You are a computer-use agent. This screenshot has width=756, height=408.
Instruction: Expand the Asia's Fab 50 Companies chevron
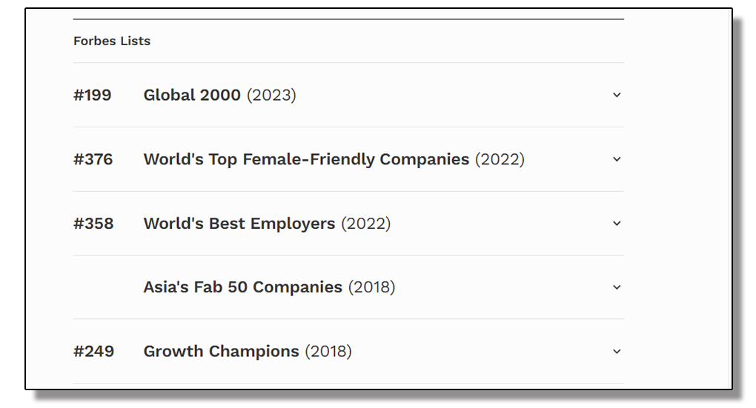[617, 287]
